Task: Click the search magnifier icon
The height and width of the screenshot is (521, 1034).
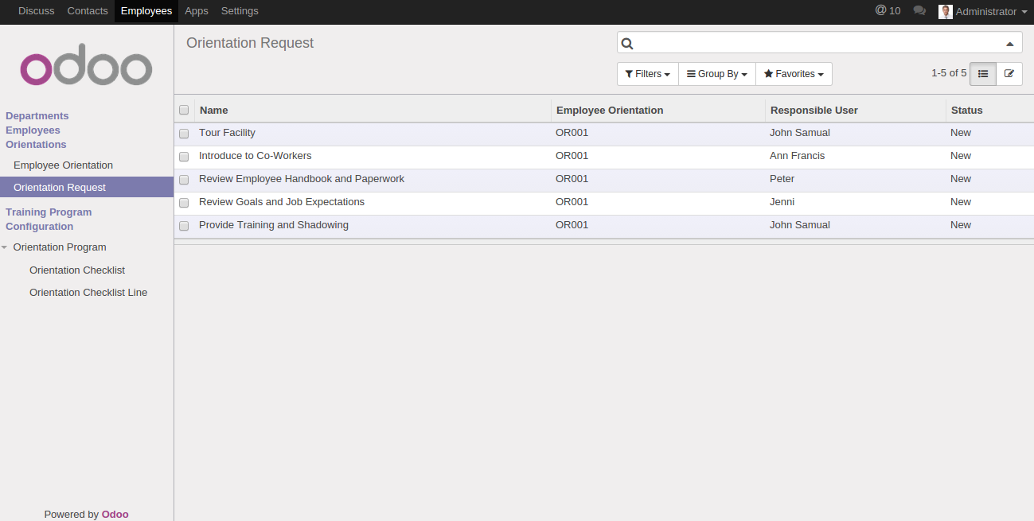Action: 627,44
